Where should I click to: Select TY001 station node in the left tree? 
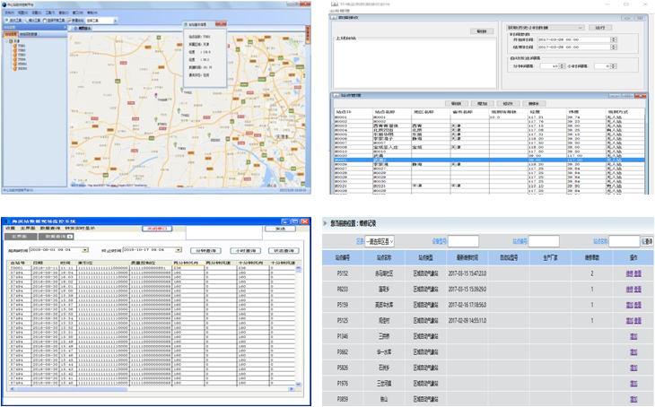coord(19,46)
